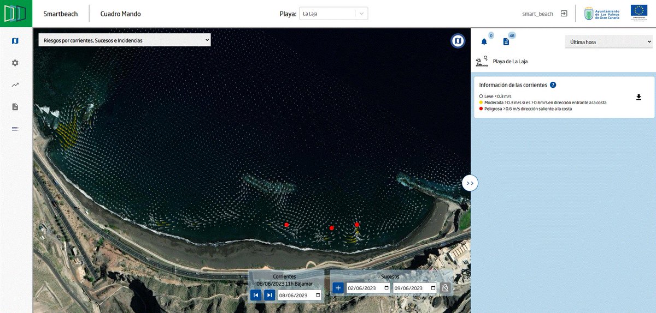Select middle red incident marker on map
This screenshot has width=656, height=313.
pos(332,228)
